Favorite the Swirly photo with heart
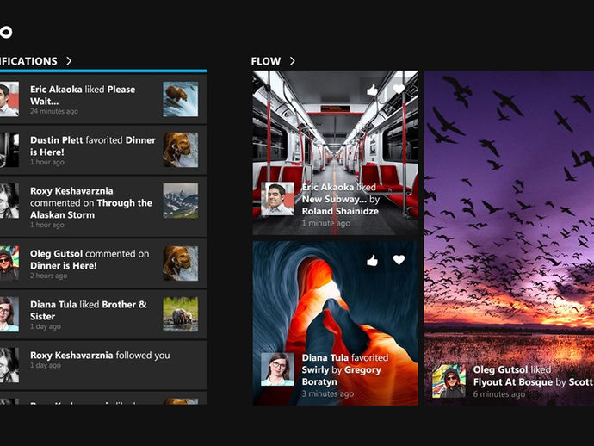 [399, 260]
